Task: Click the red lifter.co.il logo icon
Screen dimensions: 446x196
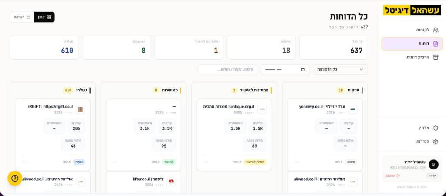Action: click(x=171, y=182)
